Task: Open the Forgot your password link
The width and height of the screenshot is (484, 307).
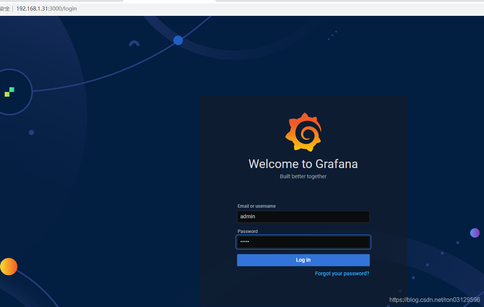Action: pos(342,273)
